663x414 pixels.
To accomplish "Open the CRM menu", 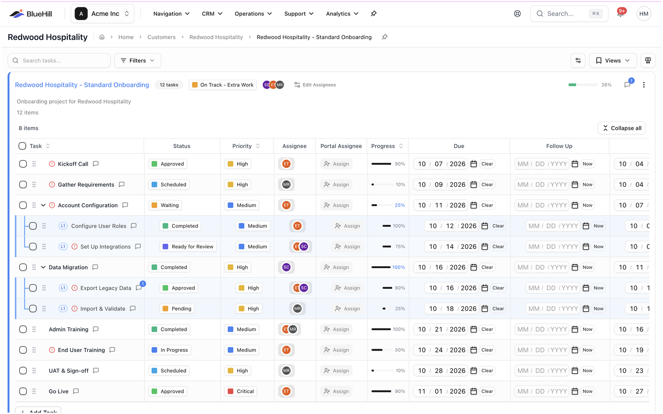I will [x=212, y=14].
